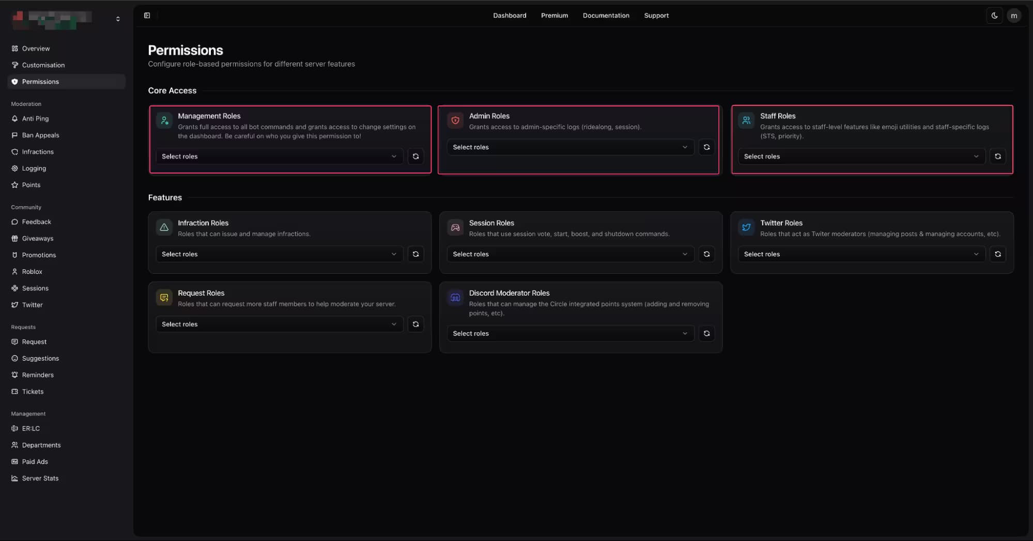Open Roblox settings
1033x541 pixels.
tap(66, 272)
